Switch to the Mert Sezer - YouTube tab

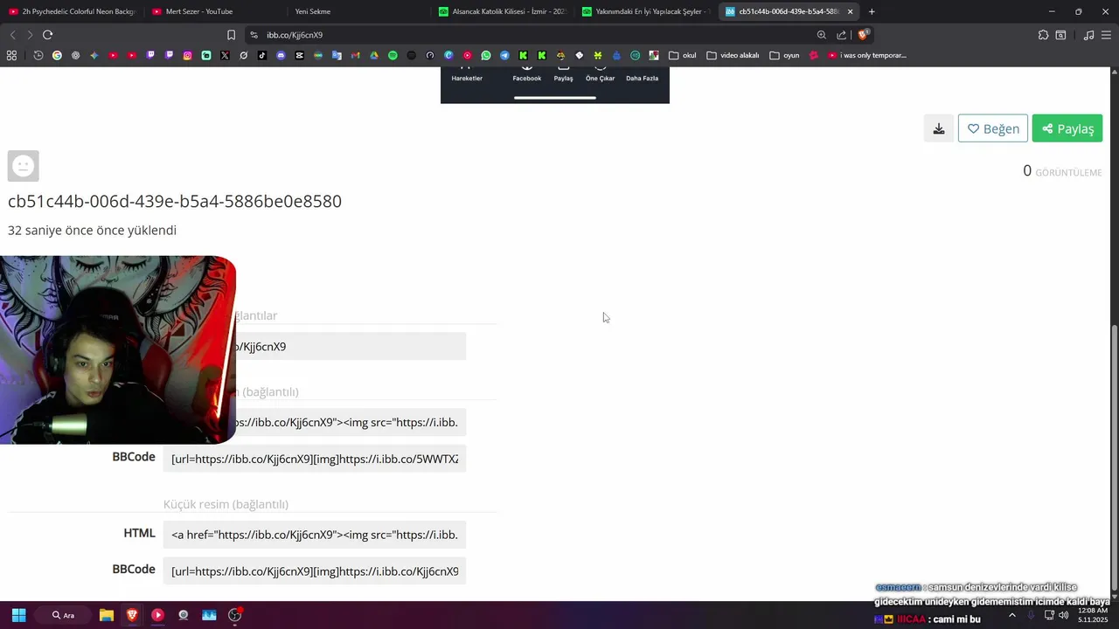[x=214, y=11]
